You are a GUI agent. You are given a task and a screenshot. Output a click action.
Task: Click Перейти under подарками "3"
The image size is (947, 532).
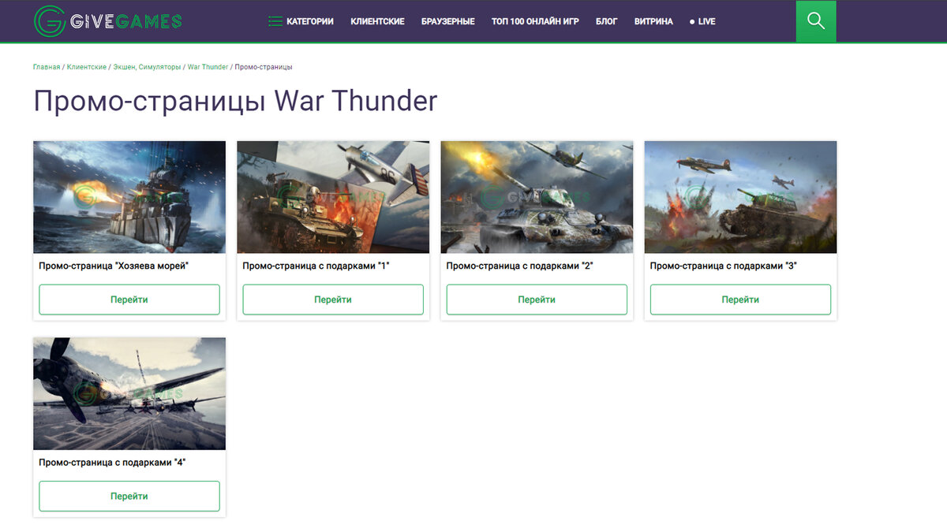point(740,299)
